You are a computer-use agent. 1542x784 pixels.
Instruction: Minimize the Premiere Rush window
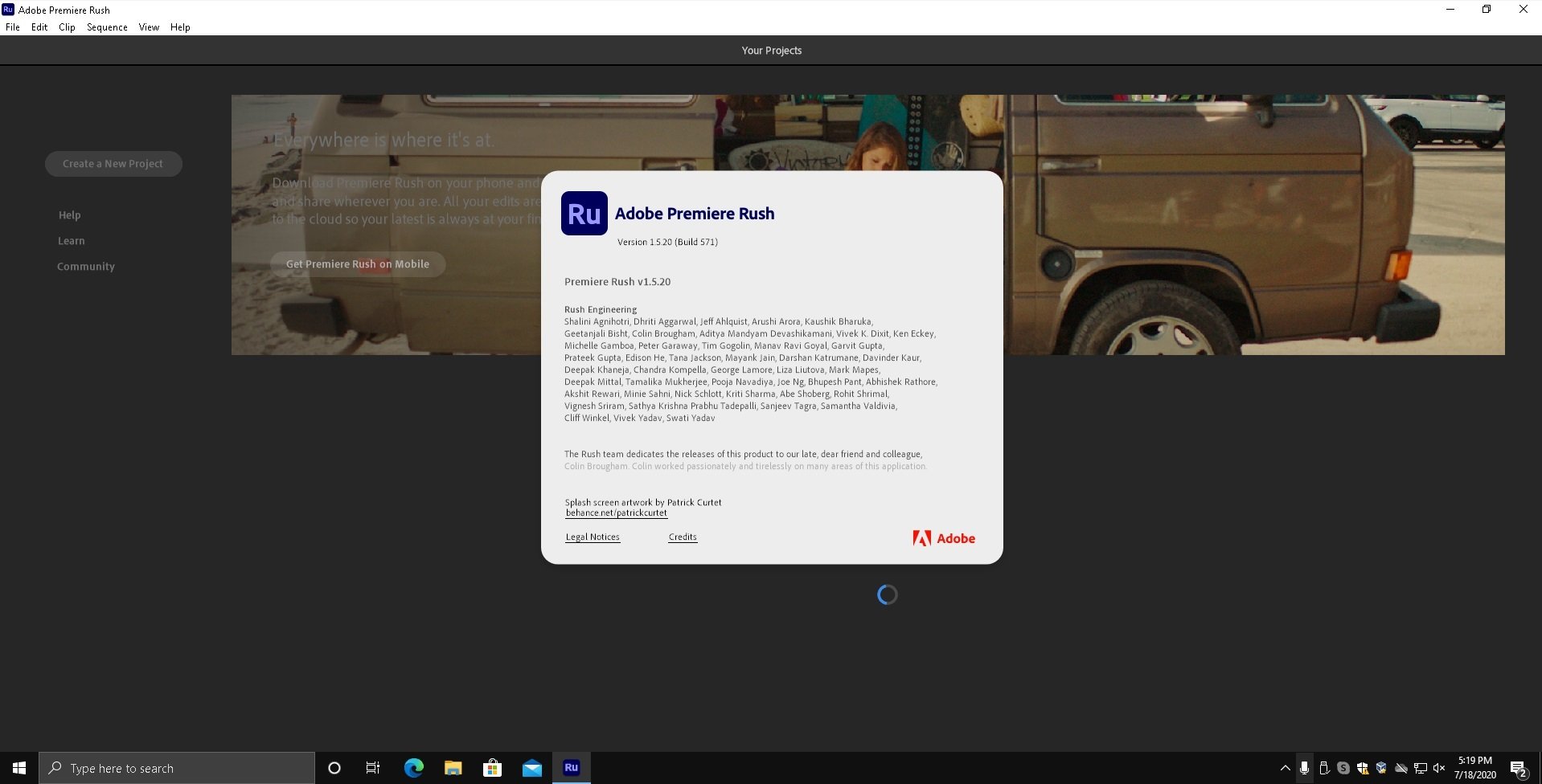click(x=1450, y=10)
